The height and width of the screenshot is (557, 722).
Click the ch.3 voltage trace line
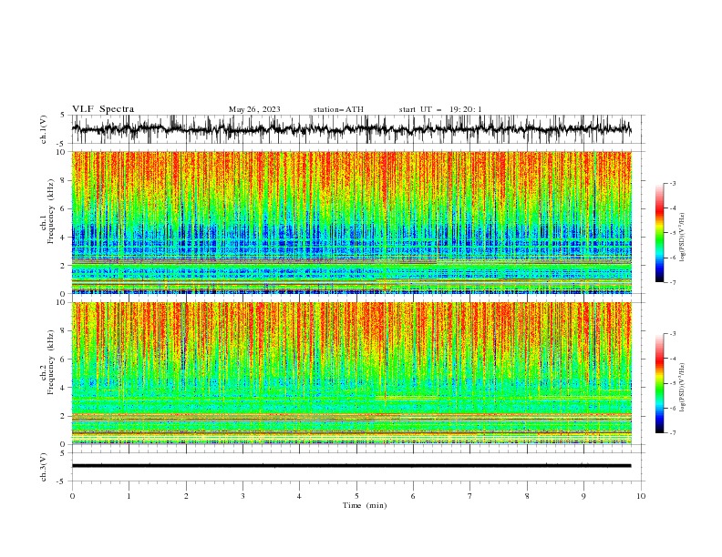click(x=351, y=466)
